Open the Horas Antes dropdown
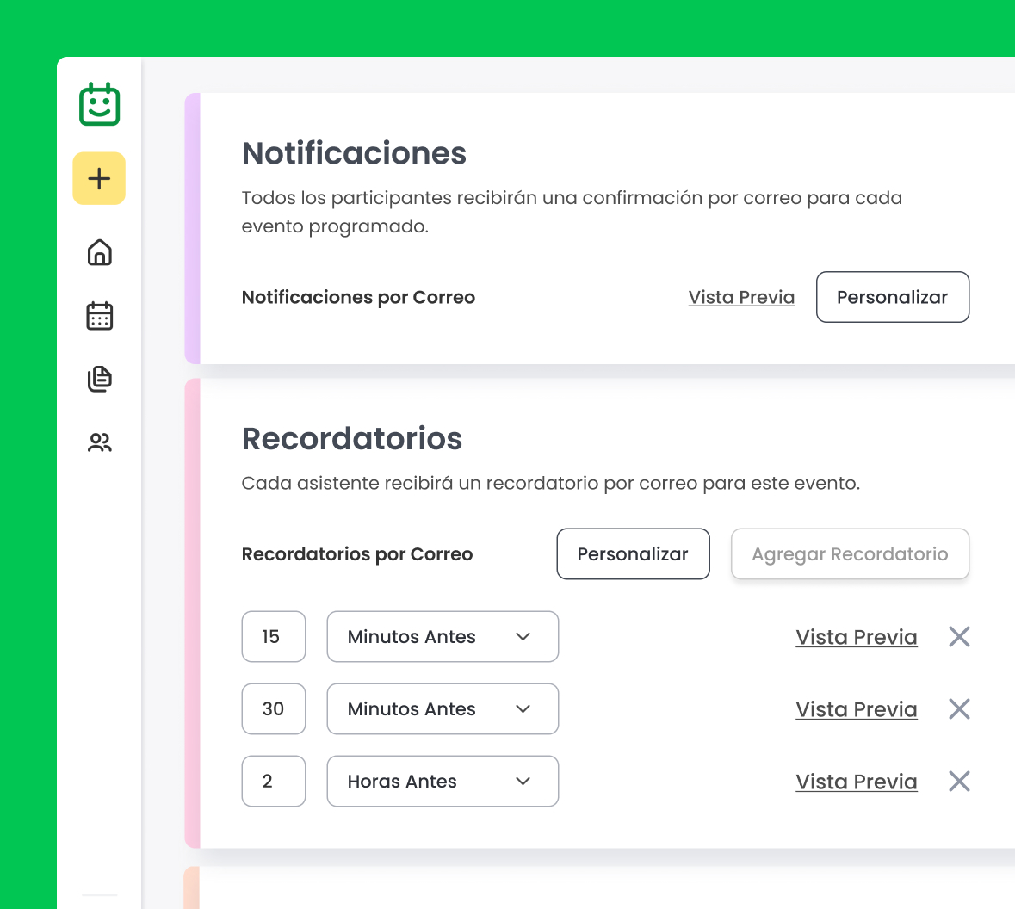Image resolution: width=1015 pixels, height=909 pixels. [443, 782]
